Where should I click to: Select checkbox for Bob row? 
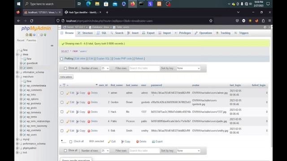click(62, 131)
